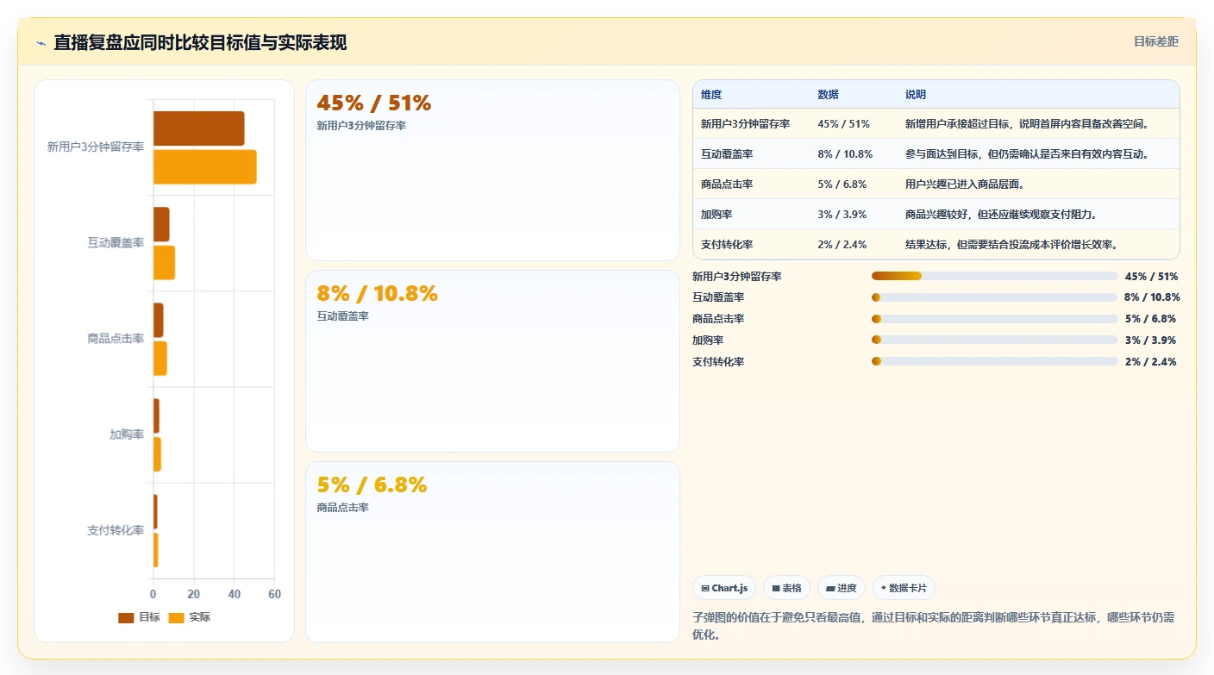
Task: Click the chart axis label 支付转化率
Action: coord(116,530)
